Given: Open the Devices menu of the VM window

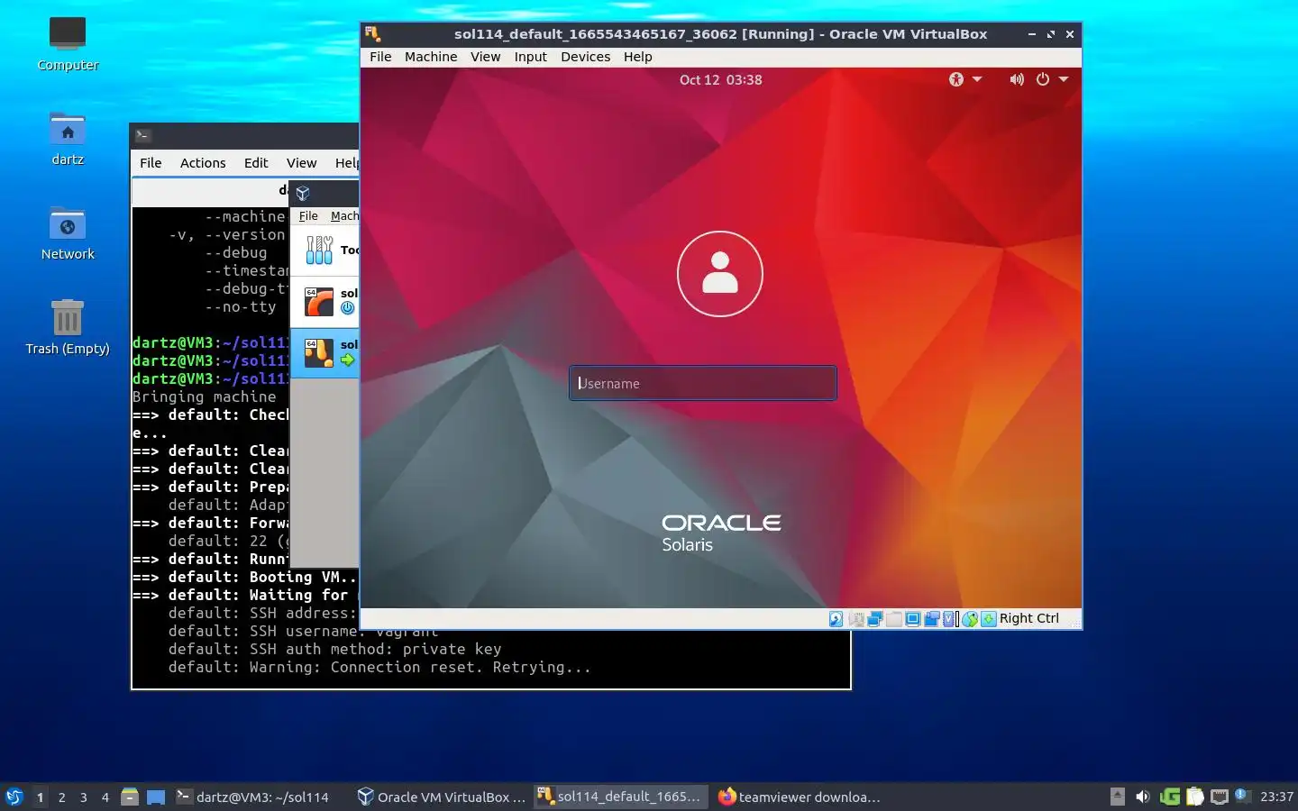Looking at the screenshot, I should click(x=586, y=56).
